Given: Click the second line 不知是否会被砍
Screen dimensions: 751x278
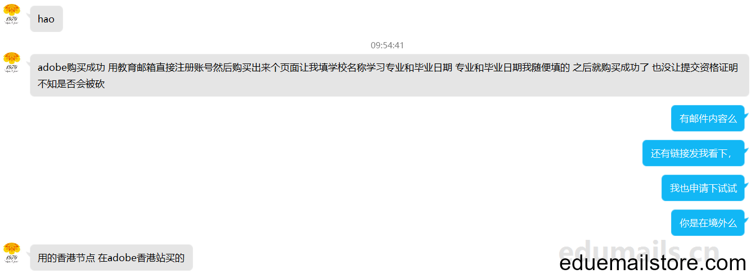Looking at the screenshot, I should [x=71, y=84].
